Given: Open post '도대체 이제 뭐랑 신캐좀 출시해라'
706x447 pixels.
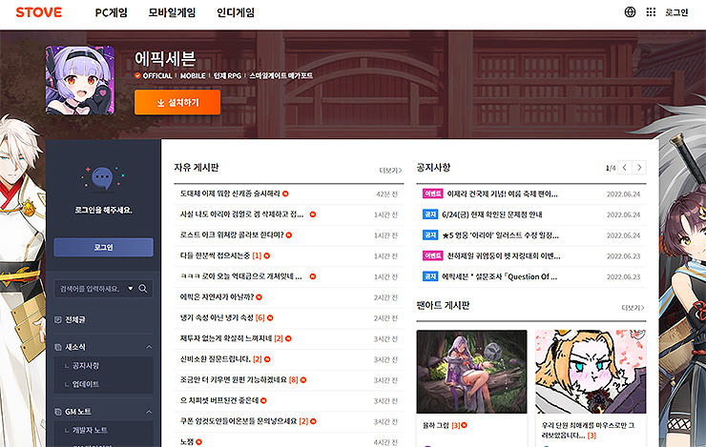Looking at the screenshot, I should [x=230, y=193].
